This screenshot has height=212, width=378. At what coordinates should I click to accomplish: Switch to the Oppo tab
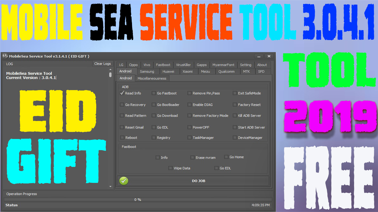pyautogui.click(x=133, y=65)
